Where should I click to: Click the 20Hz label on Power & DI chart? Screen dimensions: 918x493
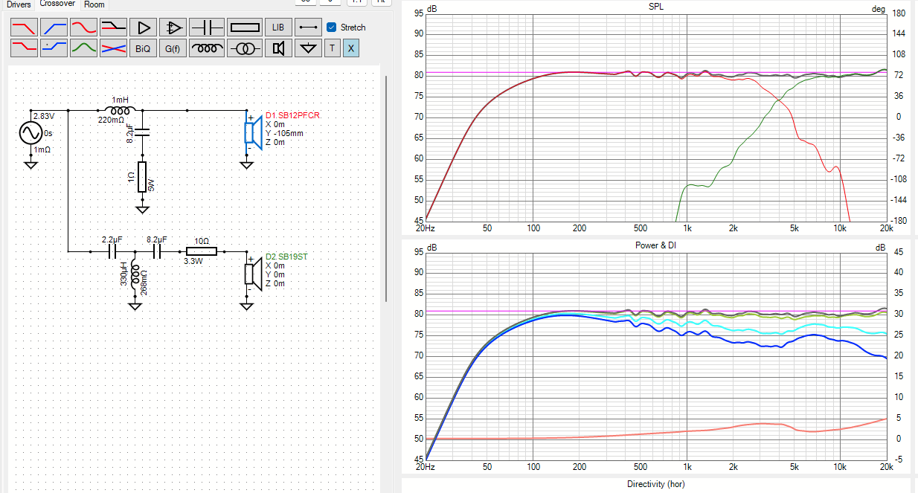(425, 467)
